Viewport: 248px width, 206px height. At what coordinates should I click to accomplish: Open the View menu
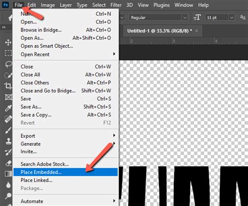pyautogui.click(x=143, y=5)
